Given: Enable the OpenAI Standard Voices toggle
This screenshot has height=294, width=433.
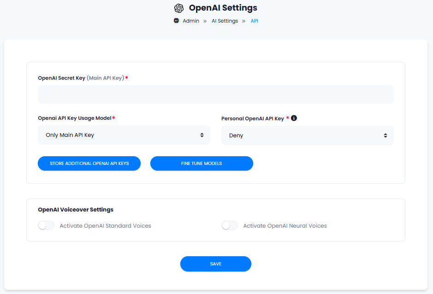Looking at the screenshot, I should coord(46,225).
